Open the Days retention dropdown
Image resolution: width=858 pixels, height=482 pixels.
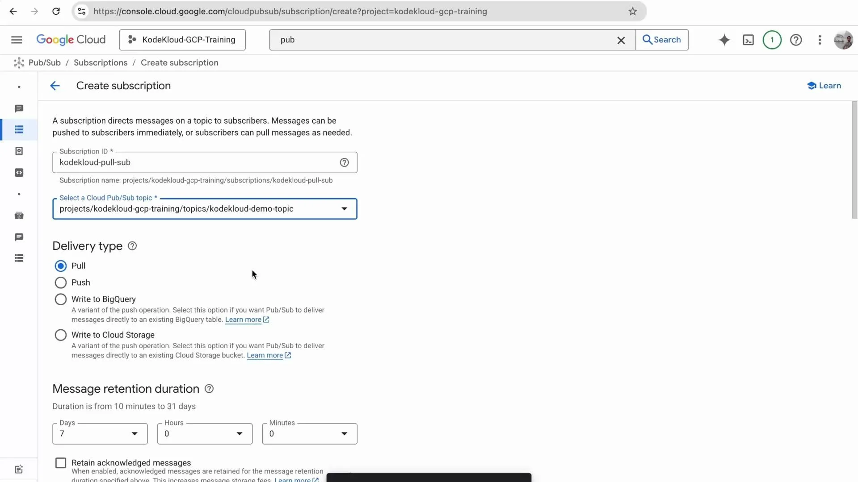[100, 434]
